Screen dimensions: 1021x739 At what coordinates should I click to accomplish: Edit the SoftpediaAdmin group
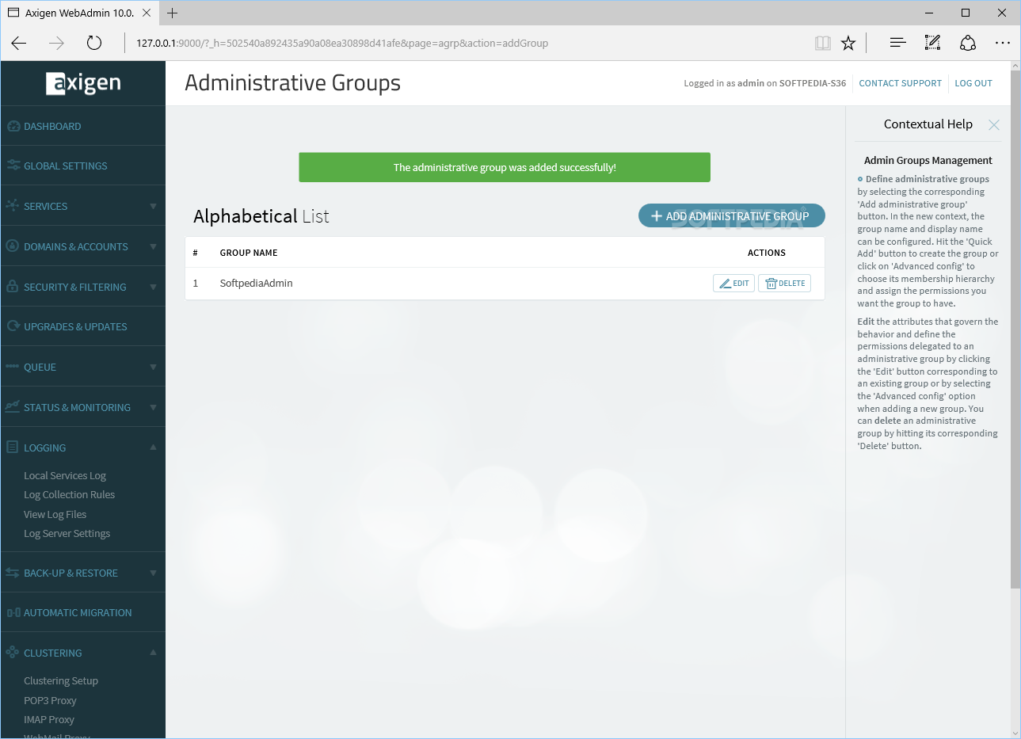(733, 283)
